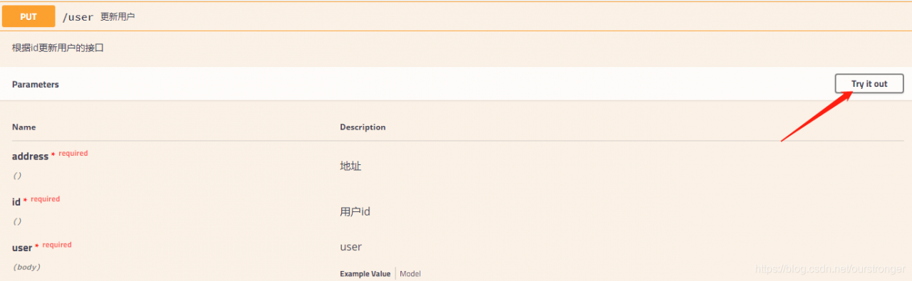
Task: Select the address parameter name
Action: pyautogui.click(x=30, y=156)
